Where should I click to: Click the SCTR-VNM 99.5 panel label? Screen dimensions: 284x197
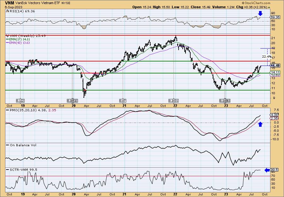pos(23,170)
